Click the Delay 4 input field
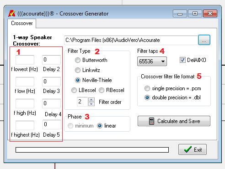 [51, 103]
